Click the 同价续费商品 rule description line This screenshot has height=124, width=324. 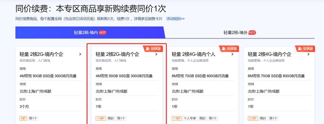pos(89,19)
